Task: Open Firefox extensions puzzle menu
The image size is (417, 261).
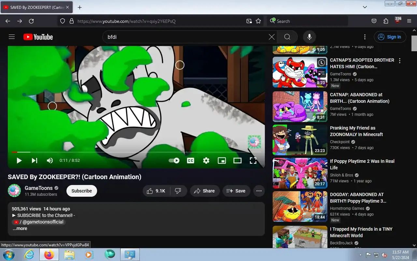Action: point(386,21)
